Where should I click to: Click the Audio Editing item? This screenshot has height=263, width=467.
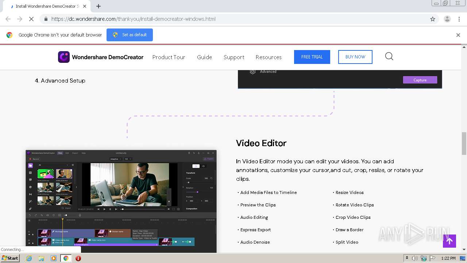pos(254,217)
